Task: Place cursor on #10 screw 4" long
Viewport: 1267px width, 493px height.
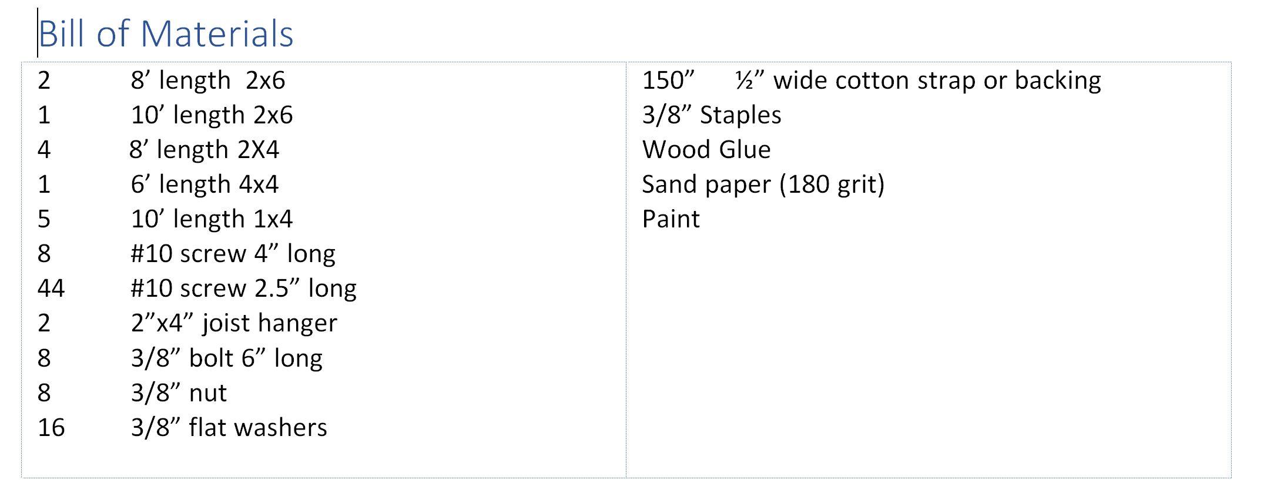Action: [233, 254]
